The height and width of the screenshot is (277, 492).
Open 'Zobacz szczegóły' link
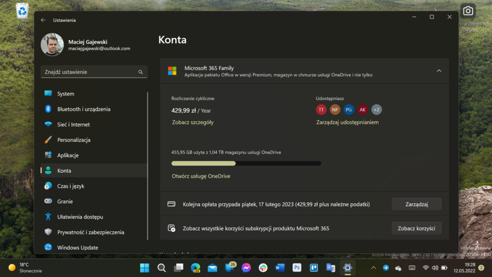193,123
